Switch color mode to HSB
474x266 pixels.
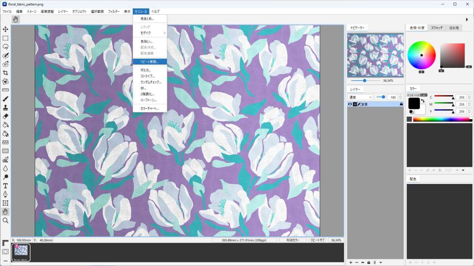coord(417,95)
